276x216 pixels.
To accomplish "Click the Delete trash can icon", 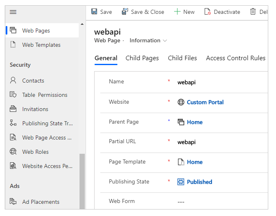I will click(x=253, y=11).
